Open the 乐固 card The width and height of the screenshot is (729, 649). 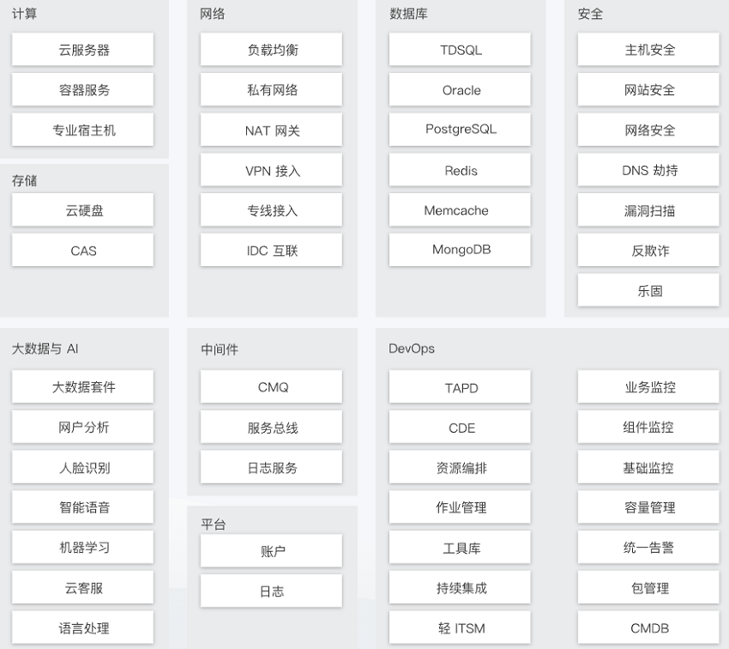pos(648,290)
